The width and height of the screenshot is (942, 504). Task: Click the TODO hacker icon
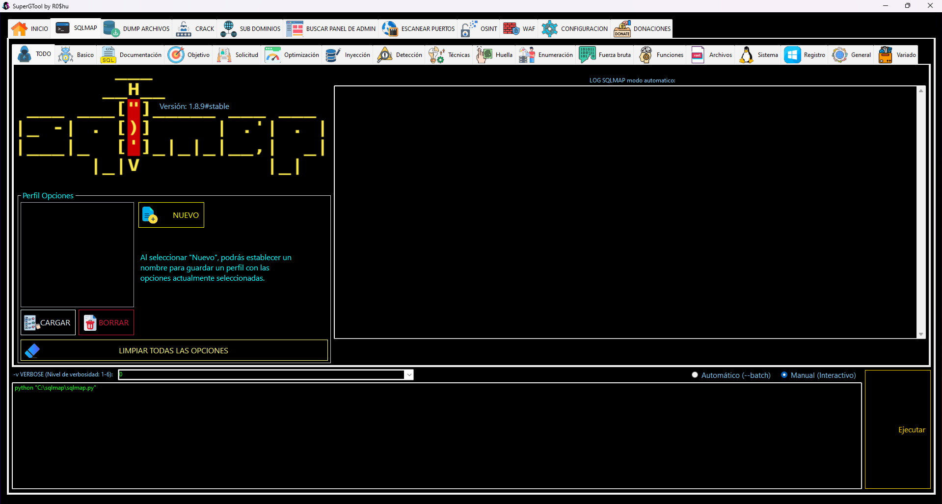point(25,54)
